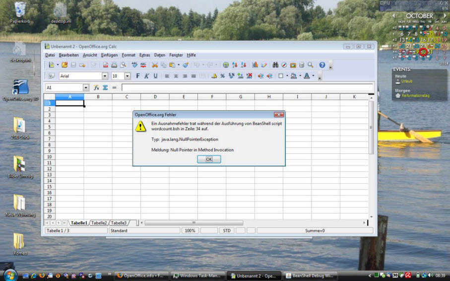The width and height of the screenshot is (450, 281).
Task: Click the Page preview icon
Action: 123,65
